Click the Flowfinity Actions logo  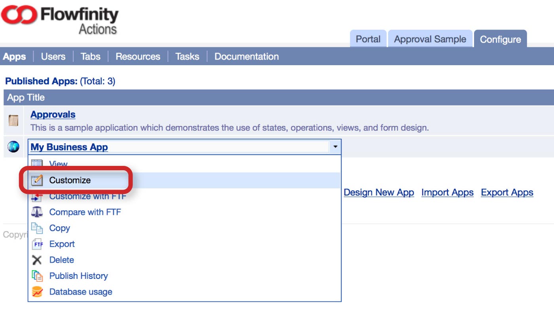60,19
